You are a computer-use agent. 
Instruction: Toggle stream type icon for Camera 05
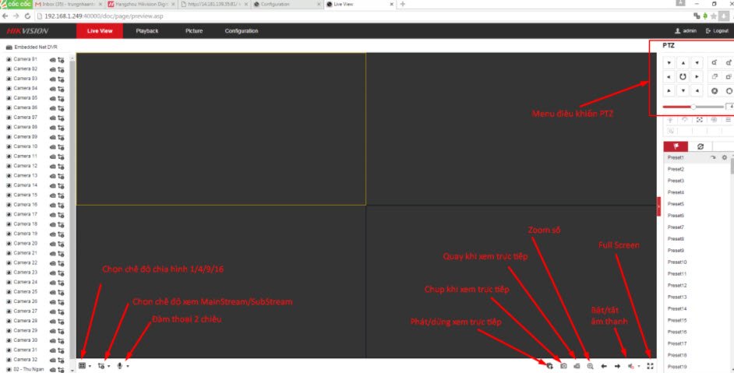click(x=61, y=98)
